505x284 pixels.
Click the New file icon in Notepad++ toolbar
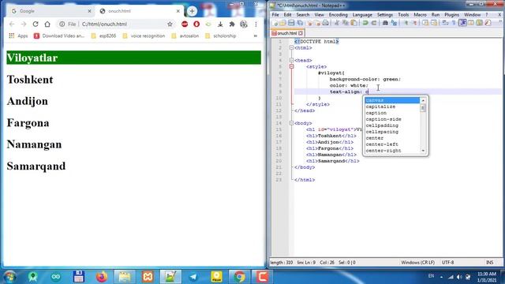click(x=275, y=23)
